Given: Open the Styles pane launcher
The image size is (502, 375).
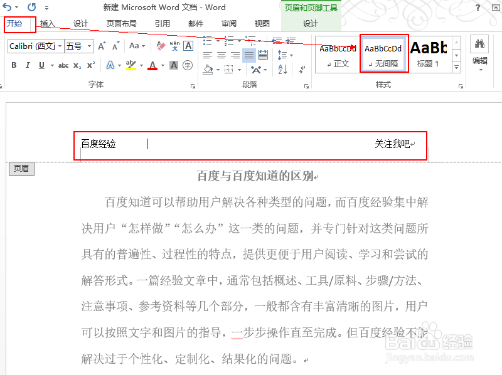Looking at the screenshot, I should click(x=461, y=86).
